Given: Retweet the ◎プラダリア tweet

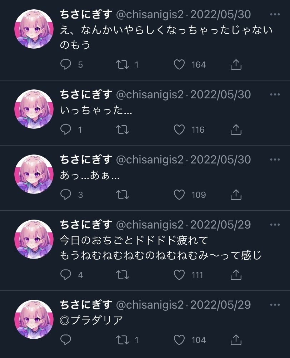Looking at the screenshot, I should point(122,340).
